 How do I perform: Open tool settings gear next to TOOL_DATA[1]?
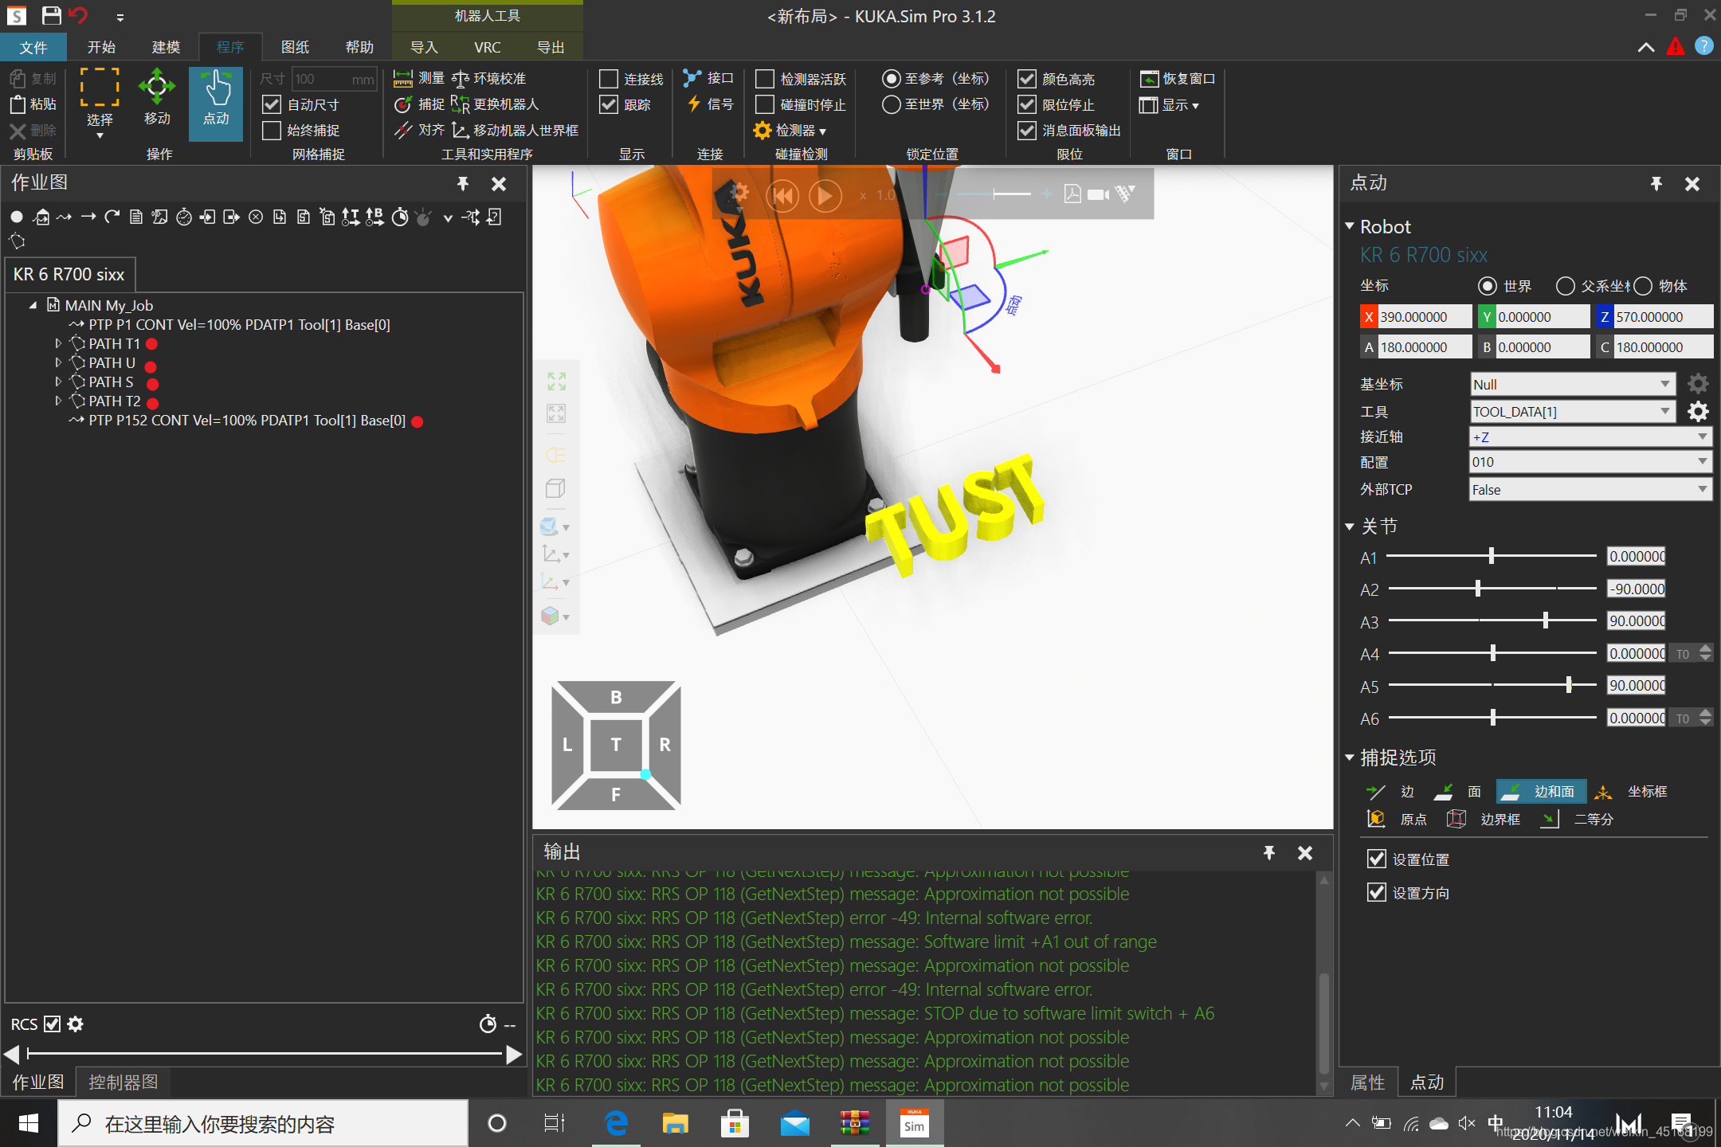click(x=1698, y=412)
